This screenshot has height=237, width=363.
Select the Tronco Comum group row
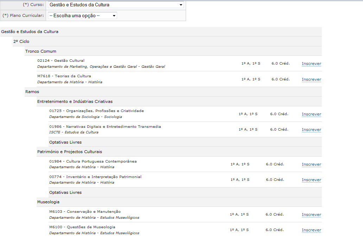[x=41, y=51]
